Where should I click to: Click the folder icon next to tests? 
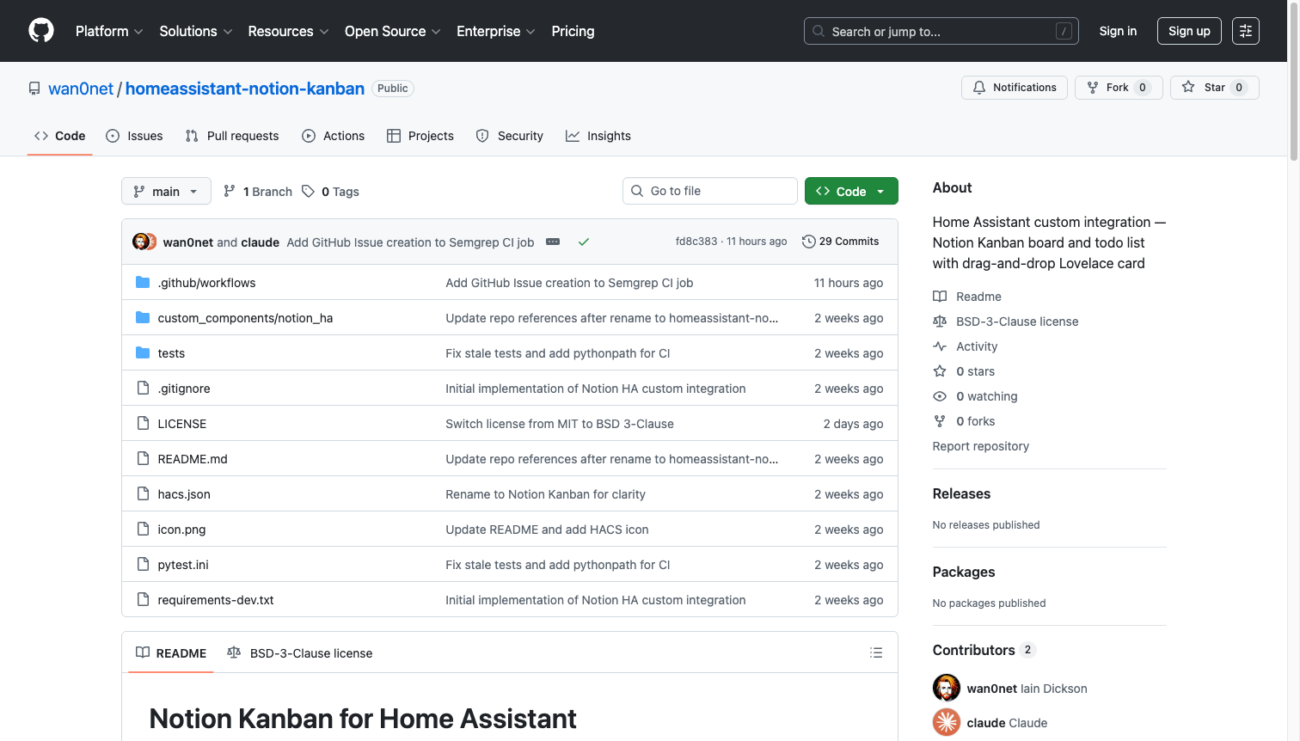(143, 352)
